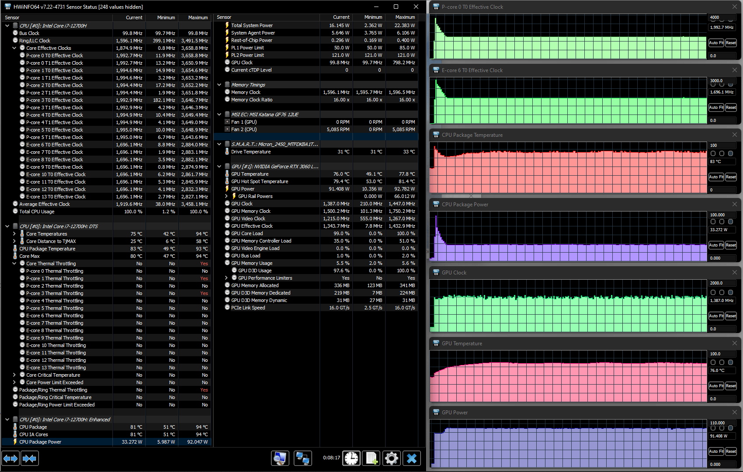Click the shrink layout arrows icon

30,458
